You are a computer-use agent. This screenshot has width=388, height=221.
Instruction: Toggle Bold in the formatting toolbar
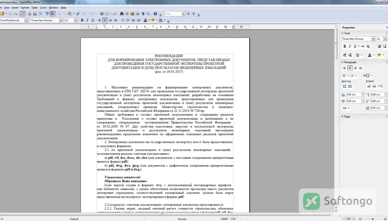(82, 20)
